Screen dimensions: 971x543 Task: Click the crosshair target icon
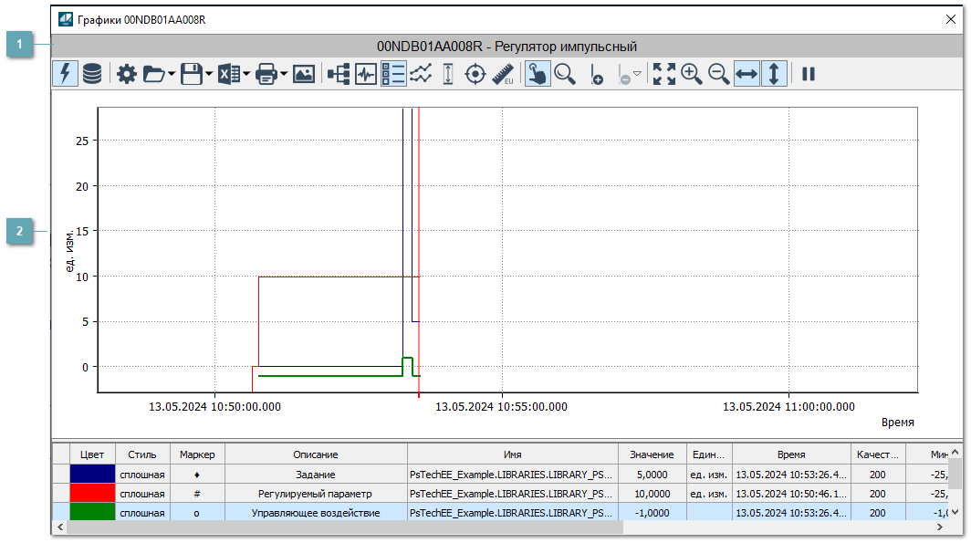475,75
